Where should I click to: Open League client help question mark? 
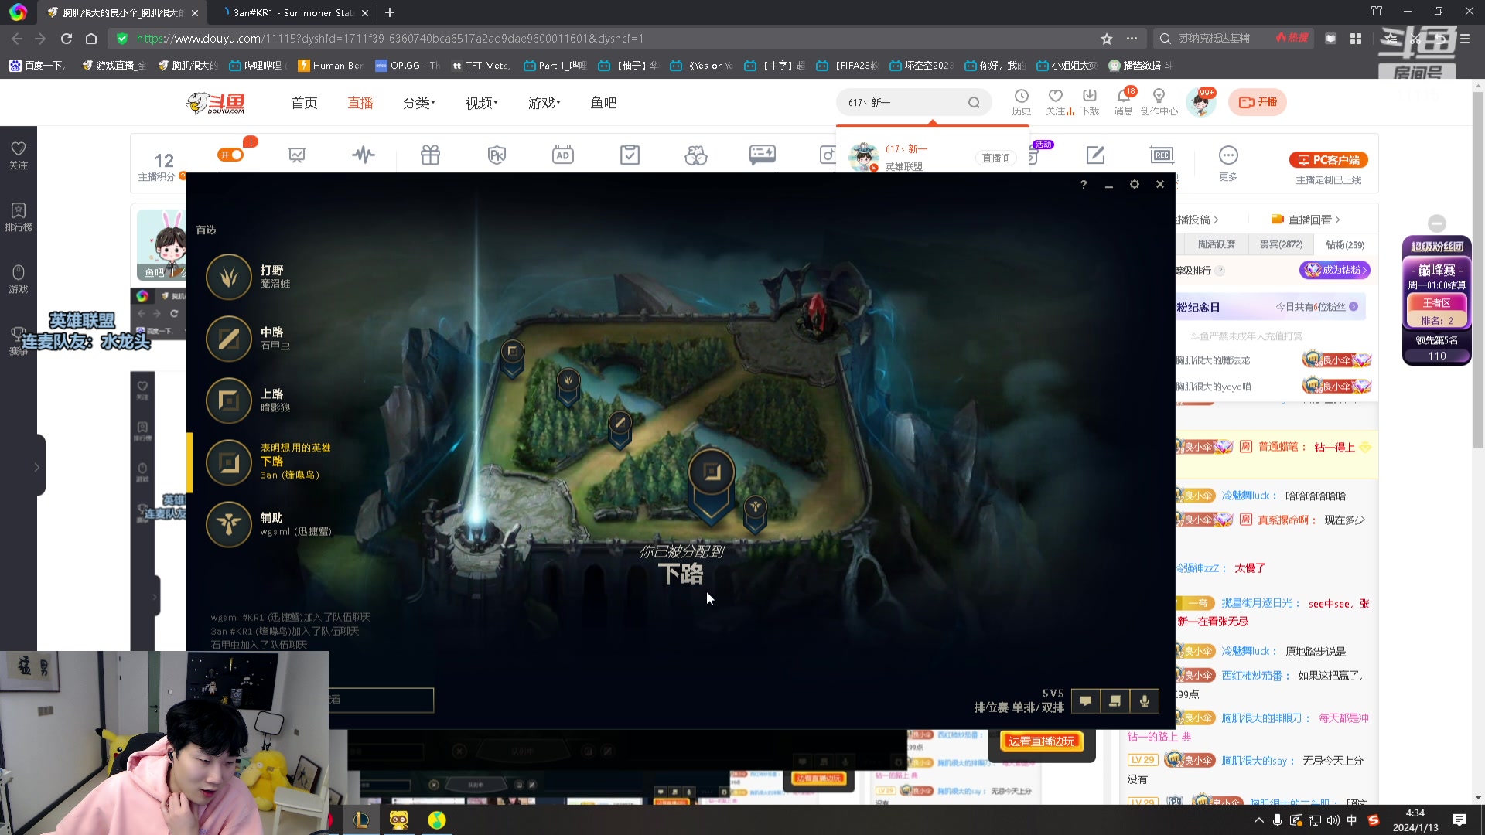click(x=1084, y=185)
